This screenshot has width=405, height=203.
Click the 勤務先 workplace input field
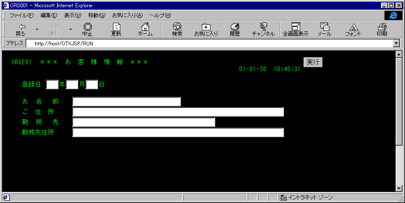point(143,122)
